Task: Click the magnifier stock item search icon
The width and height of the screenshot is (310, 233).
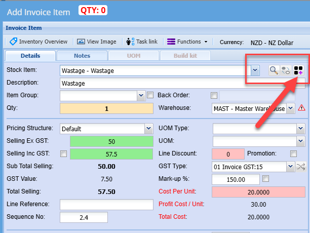Action: (274, 70)
